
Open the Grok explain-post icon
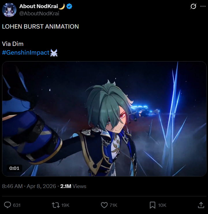193,6
